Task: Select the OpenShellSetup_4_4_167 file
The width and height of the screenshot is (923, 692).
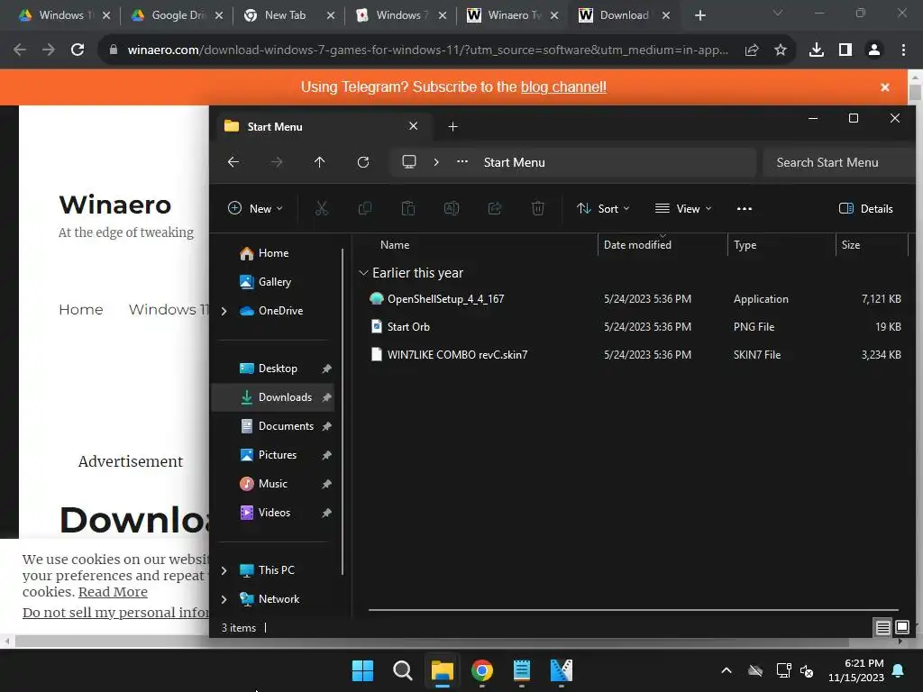Action: (445, 299)
